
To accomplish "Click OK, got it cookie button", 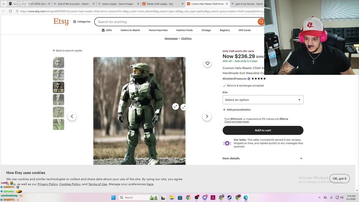I will (339, 178).
